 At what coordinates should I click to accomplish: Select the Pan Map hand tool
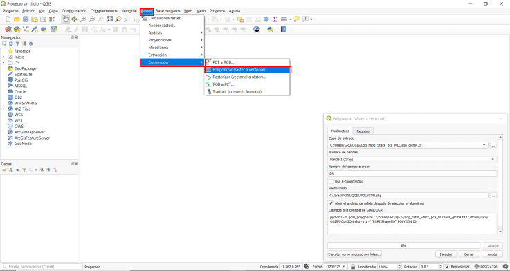pyautogui.click(x=66, y=19)
